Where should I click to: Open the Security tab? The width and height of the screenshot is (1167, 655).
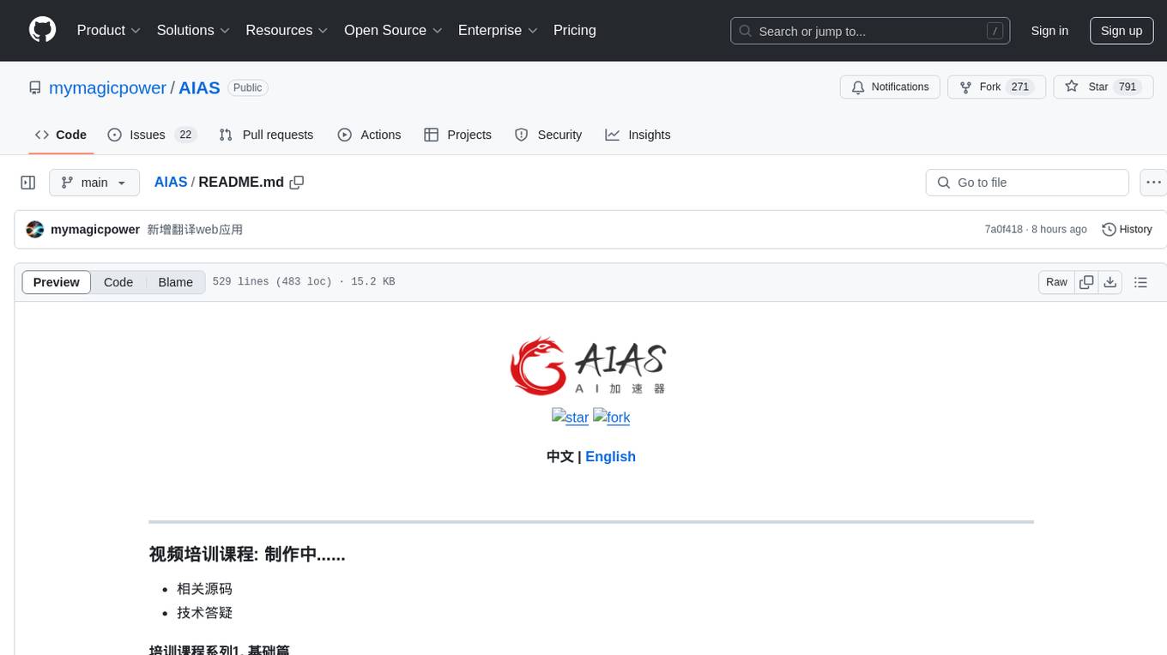tap(547, 135)
